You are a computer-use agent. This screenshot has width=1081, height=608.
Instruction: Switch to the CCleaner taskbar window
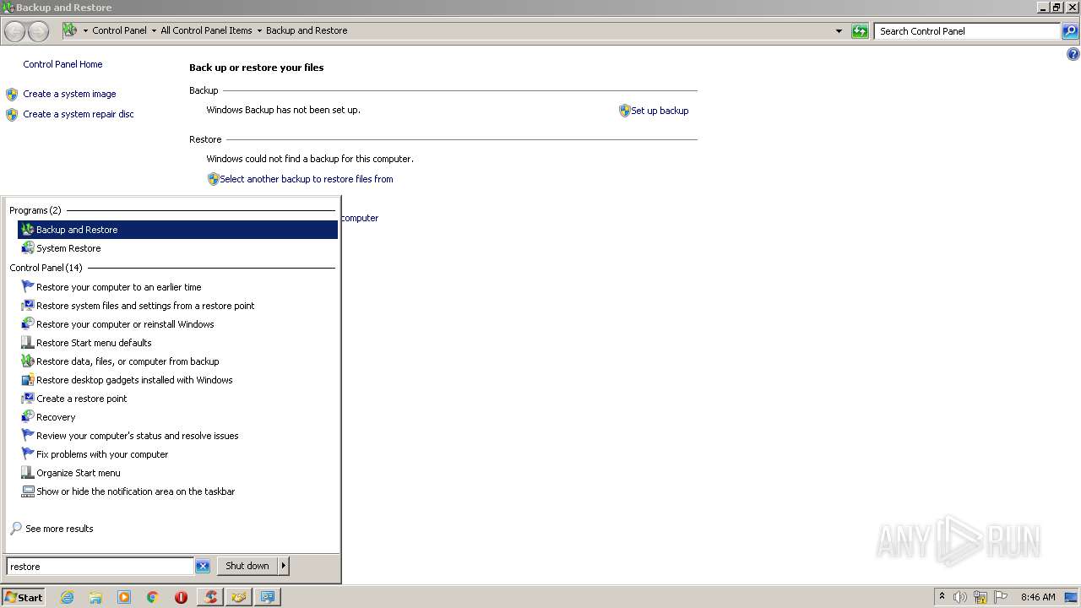pyautogui.click(x=210, y=597)
